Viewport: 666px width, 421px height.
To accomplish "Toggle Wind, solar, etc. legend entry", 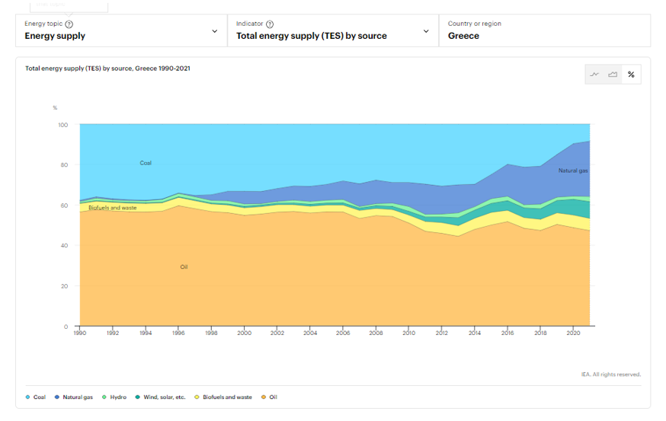I will point(163,397).
